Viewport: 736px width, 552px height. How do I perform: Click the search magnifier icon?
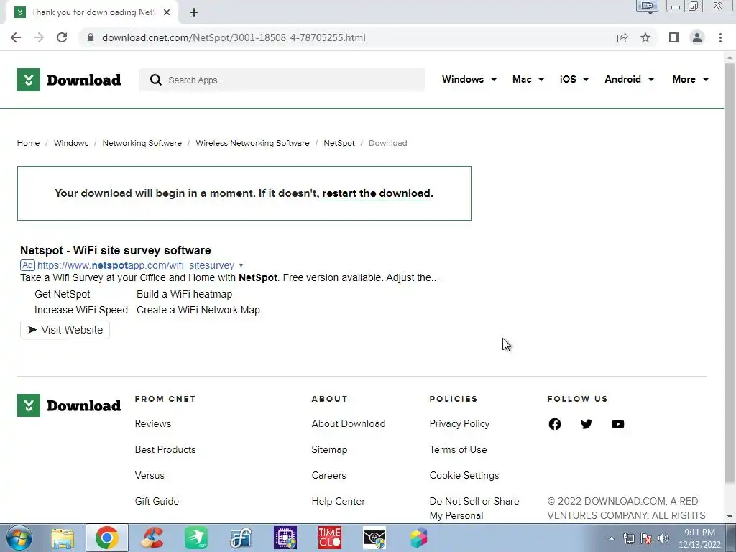pos(156,80)
